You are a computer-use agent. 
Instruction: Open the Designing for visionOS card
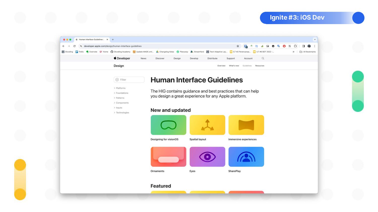tap(168, 128)
